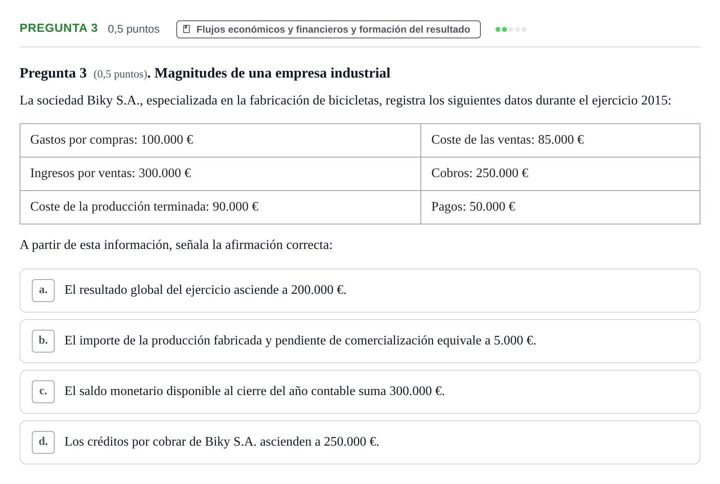Click cell 'Coste de la producción terminada: 90.000 €'

tap(220, 207)
